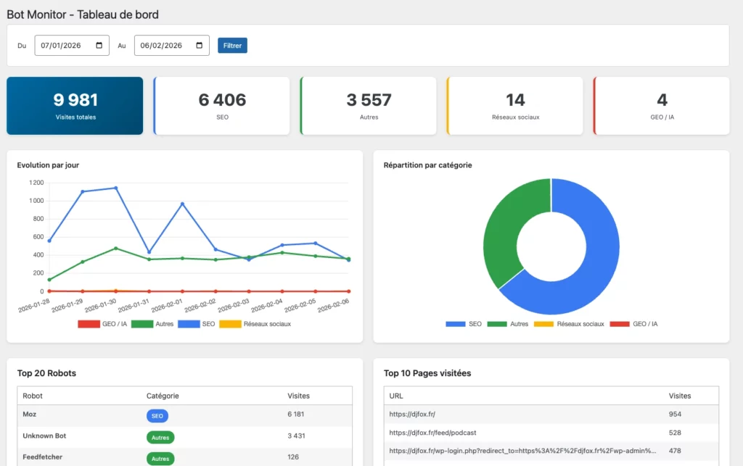Click the Top 20 Robots heading
The image size is (743, 466).
[x=46, y=373]
